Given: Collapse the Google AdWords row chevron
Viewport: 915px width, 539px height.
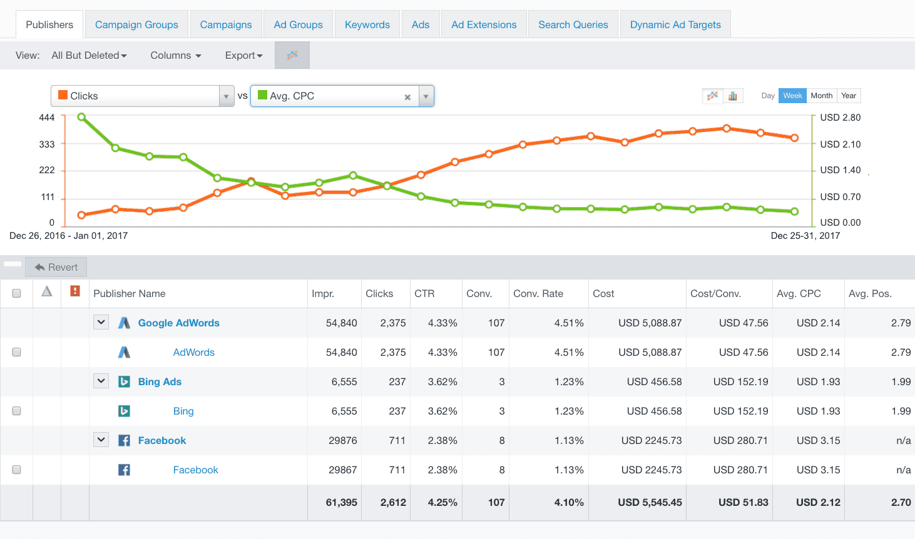Looking at the screenshot, I should [x=101, y=323].
